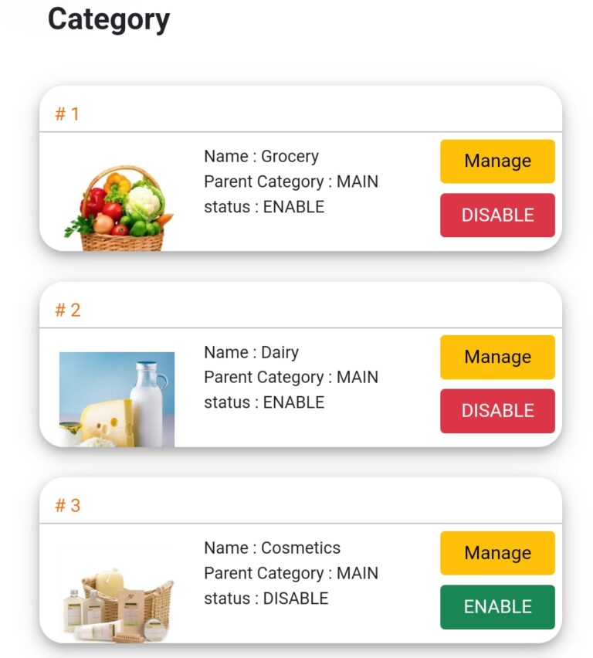Viewport: 593px width, 658px height.
Task: Select the Name : Grocery text
Action: 261,156
